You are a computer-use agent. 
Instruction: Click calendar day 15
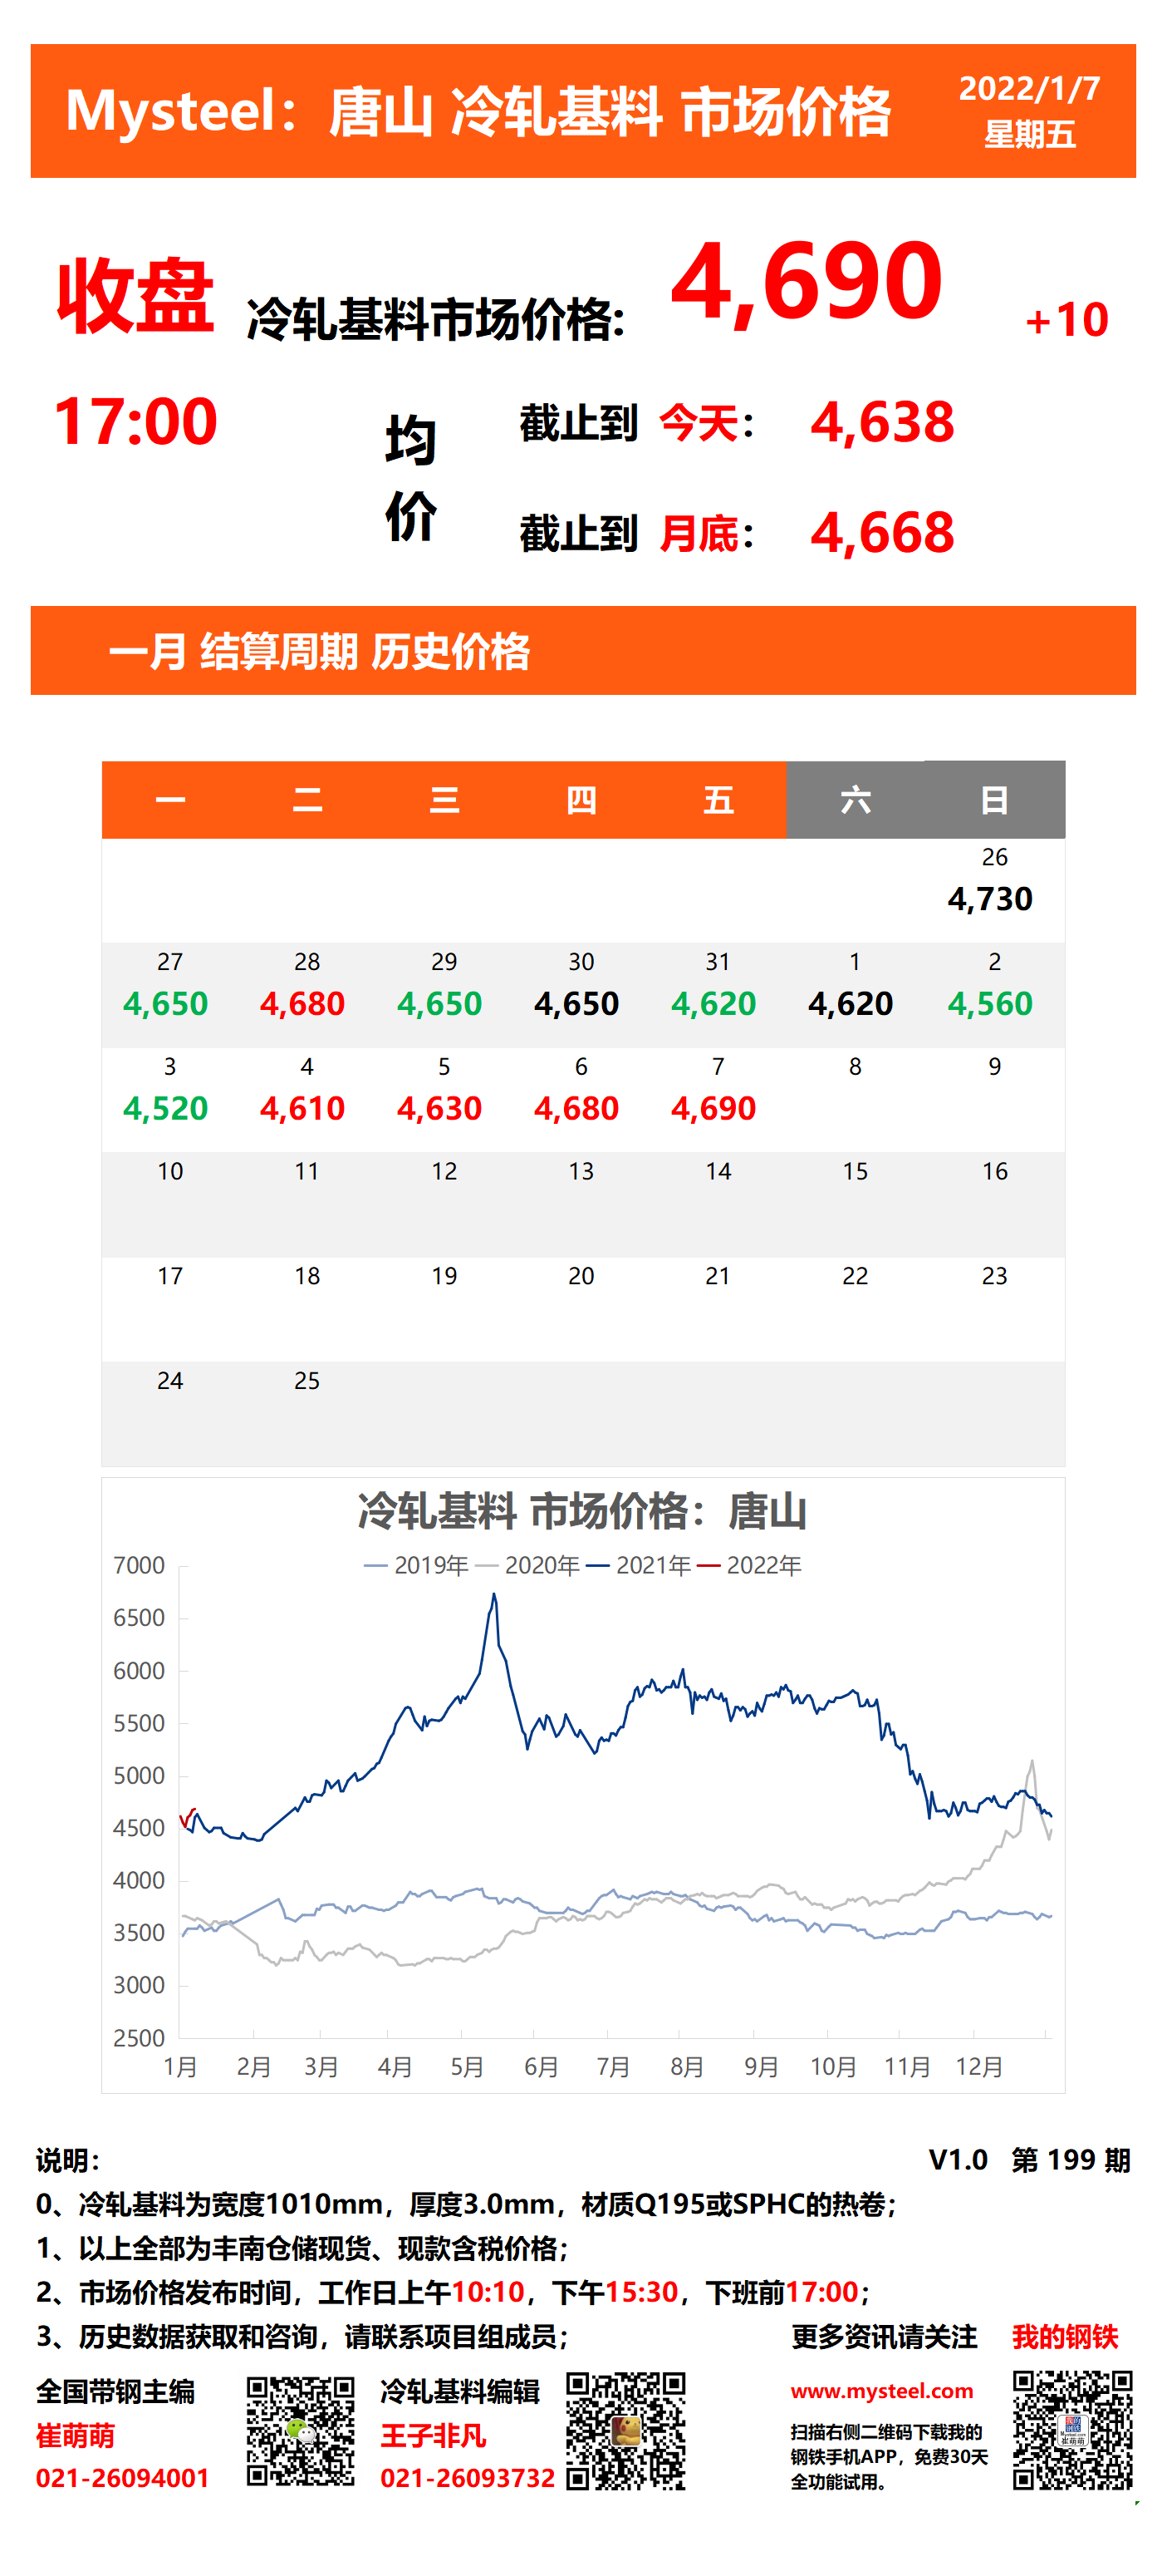856,1171
